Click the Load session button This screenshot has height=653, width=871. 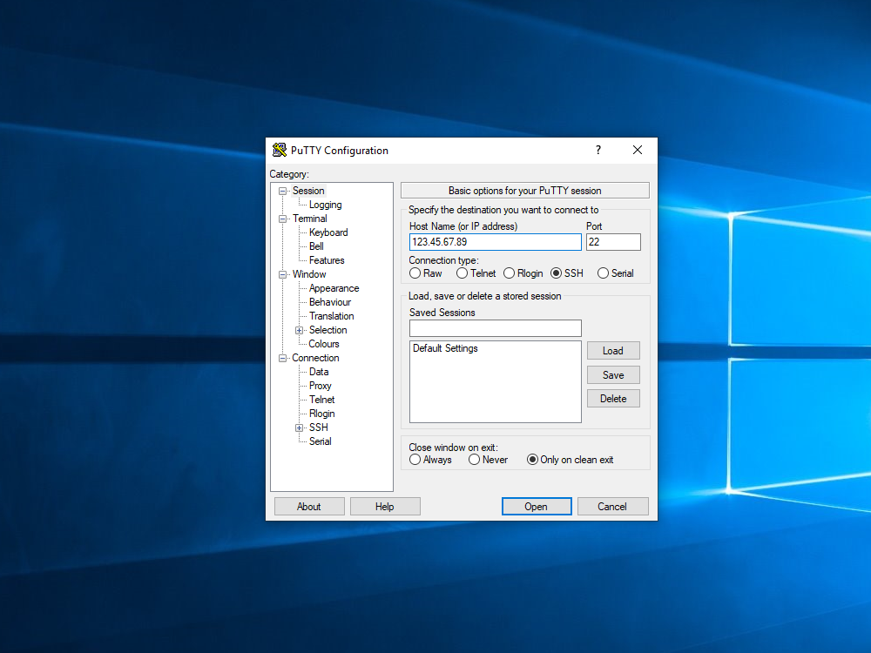click(x=613, y=351)
